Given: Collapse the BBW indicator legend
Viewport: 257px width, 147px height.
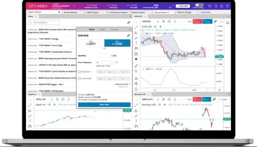Looking at the screenshot, I should (143, 69).
